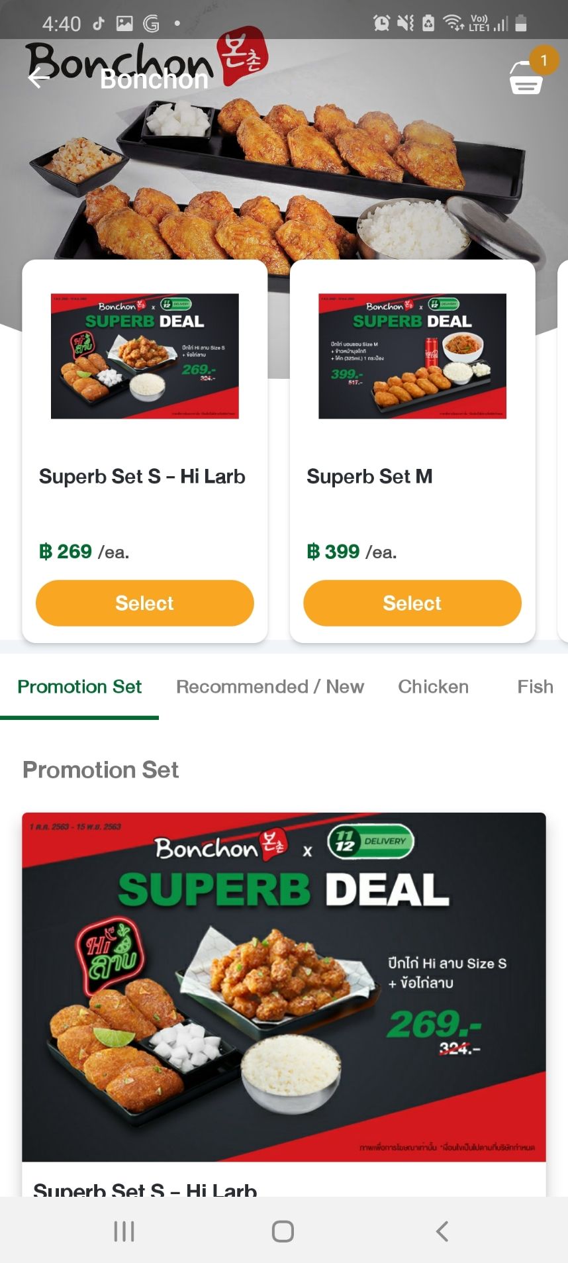Switch to the Promotion Set tab
Screen dimensions: 568x1263
[79, 687]
